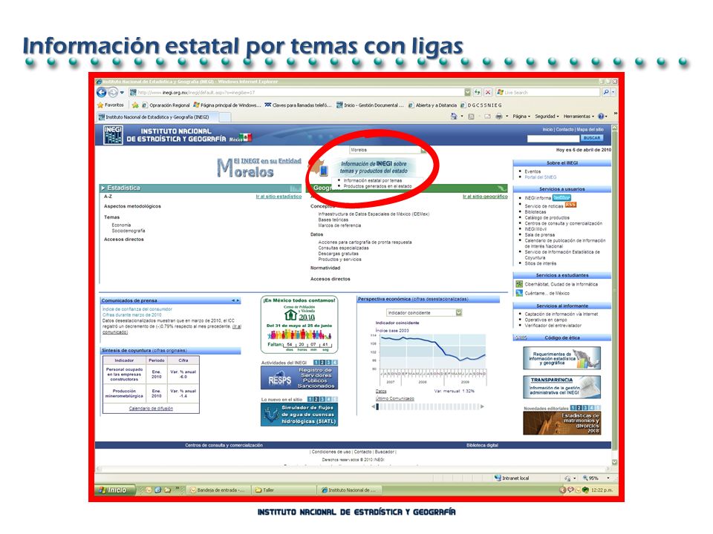The height and width of the screenshot is (534, 713).
Task: Click the site search text field
Action: [553, 138]
